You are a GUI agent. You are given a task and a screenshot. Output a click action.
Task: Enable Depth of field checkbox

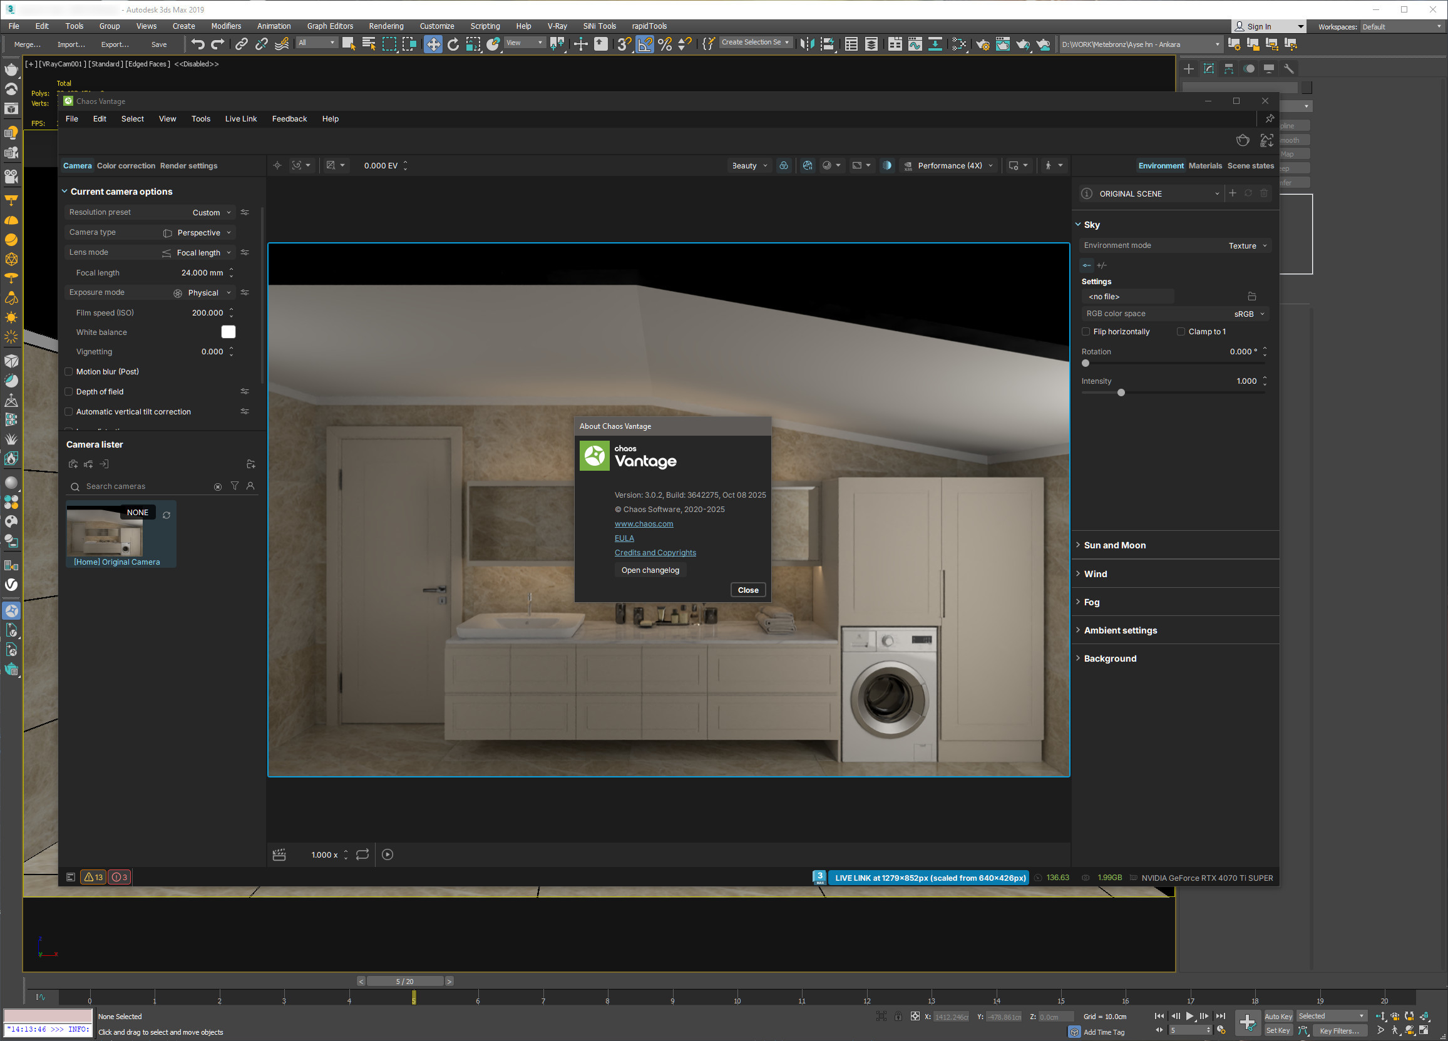point(69,392)
